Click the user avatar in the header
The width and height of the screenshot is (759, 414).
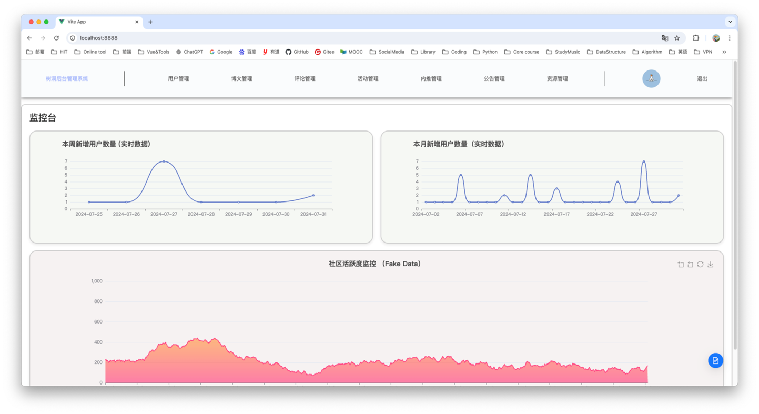(651, 79)
